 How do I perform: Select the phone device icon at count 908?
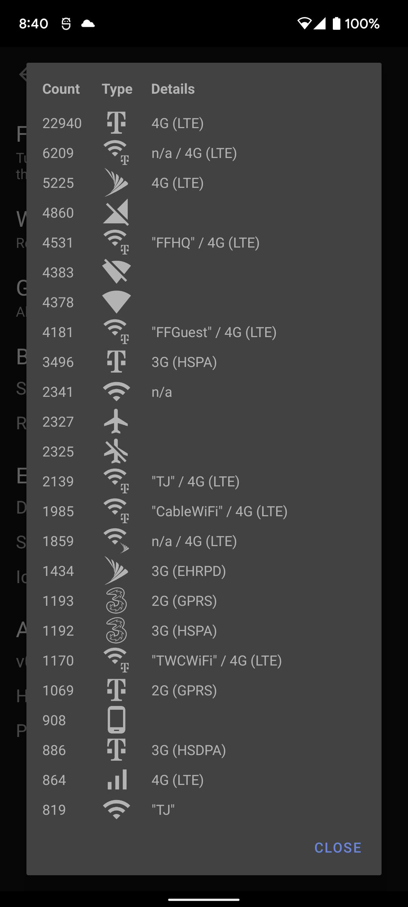coord(116,720)
